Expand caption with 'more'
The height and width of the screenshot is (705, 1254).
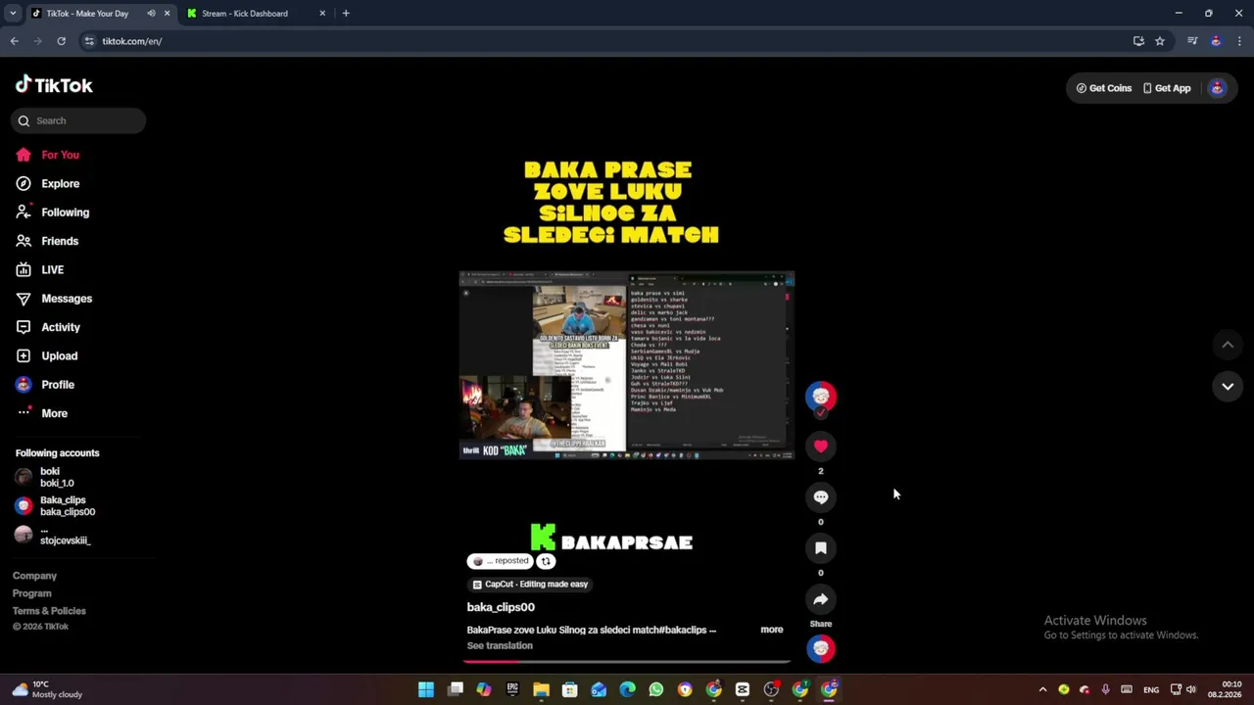point(772,630)
